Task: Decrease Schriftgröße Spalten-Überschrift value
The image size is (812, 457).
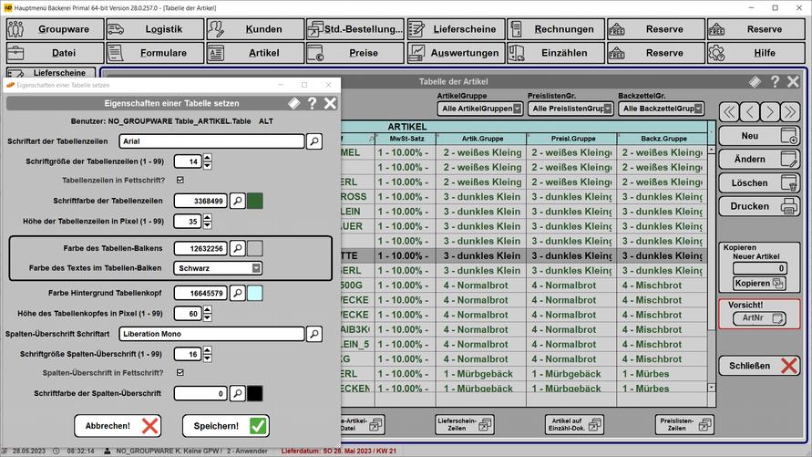Action: [x=208, y=358]
